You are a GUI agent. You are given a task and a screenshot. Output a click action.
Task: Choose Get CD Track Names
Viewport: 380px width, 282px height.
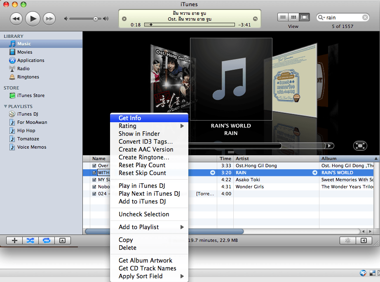click(149, 268)
